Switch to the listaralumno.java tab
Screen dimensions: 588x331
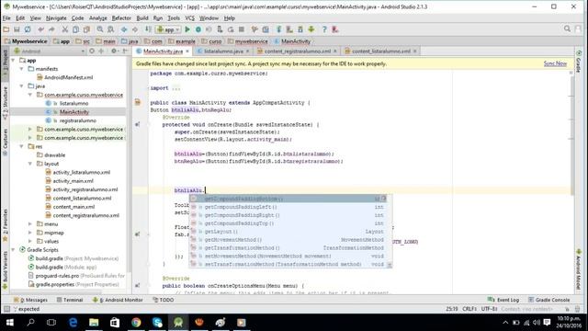tap(223, 51)
